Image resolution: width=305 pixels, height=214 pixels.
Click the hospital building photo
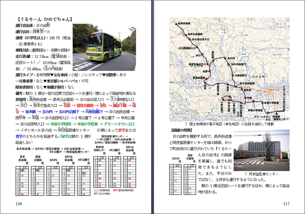click(x=262, y=150)
